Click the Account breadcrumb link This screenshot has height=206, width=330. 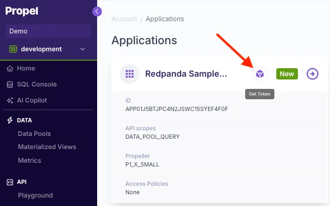coord(124,19)
